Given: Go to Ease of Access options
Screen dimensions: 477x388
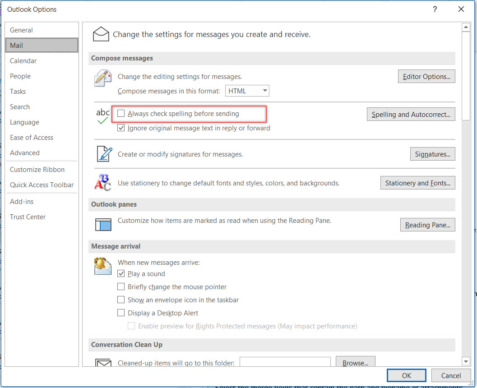Looking at the screenshot, I should click(x=42, y=138).
